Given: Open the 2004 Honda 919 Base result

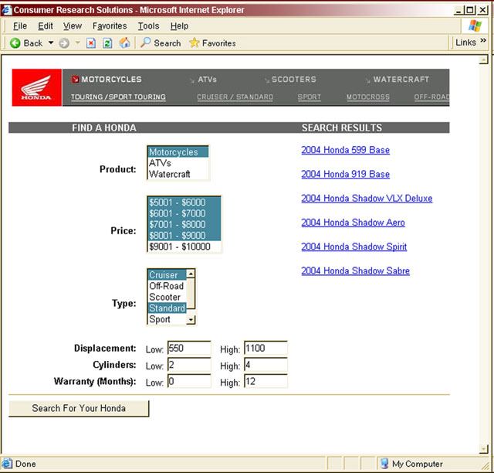Looking at the screenshot, I should [x=345, y=174].
